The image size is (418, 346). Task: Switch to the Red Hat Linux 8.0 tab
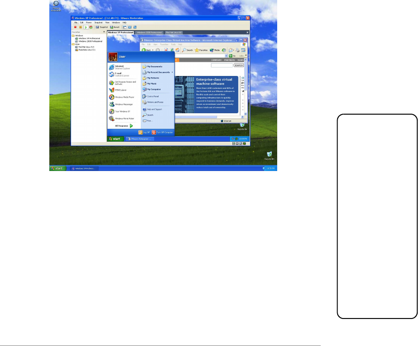pos(174,32)
